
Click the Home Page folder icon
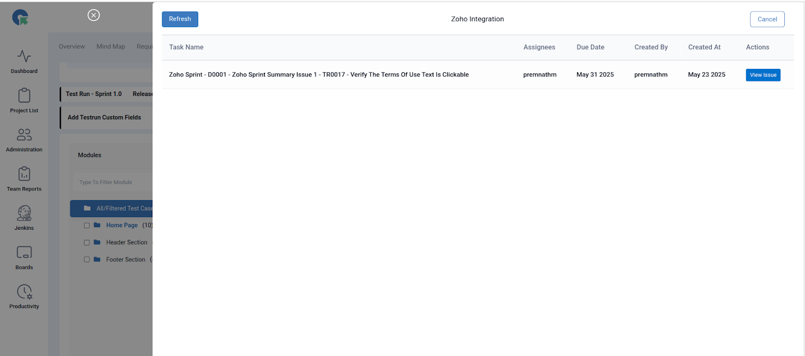point(97,225)
